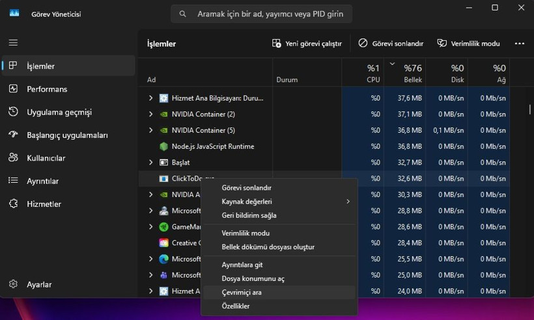This screenshot has width=534, height=320.
Task: Sort by the Ağ column header
Action: coord(488,72)
